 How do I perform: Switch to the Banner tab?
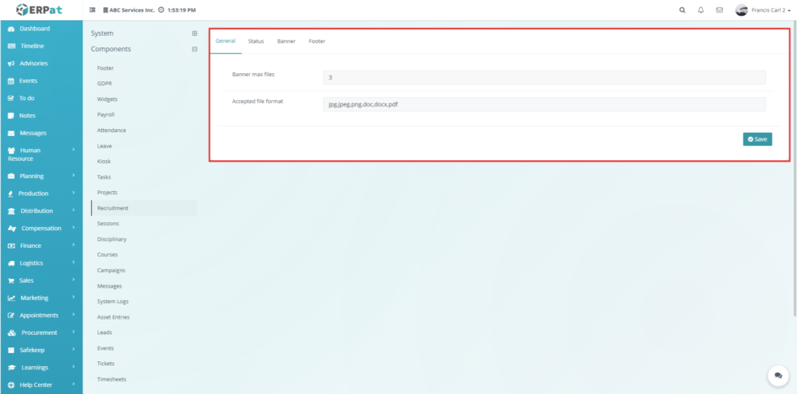point(286,41)
